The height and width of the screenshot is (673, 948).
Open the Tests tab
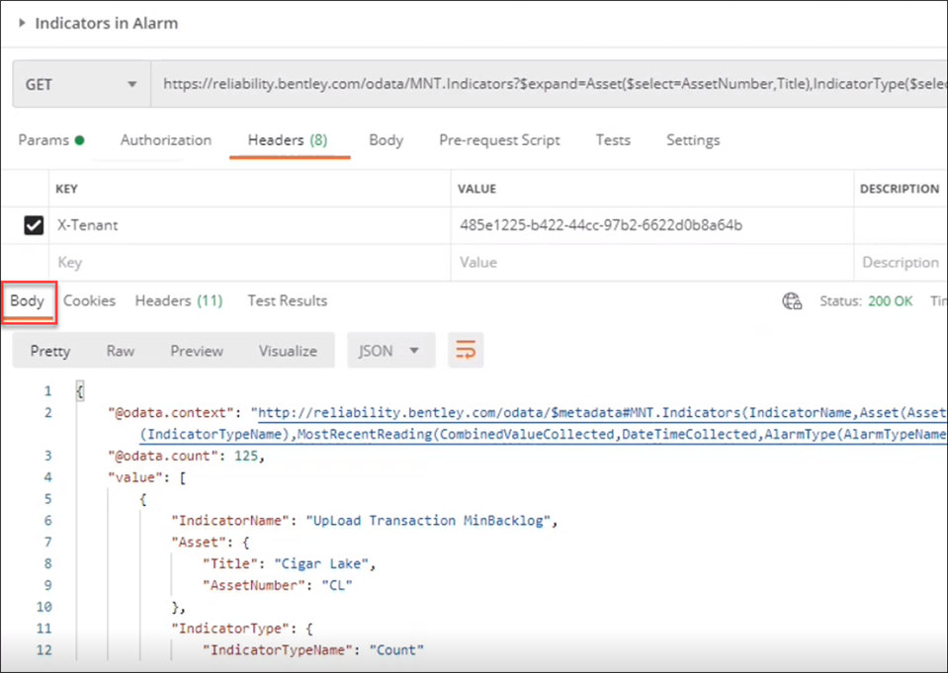(x=612, y=140)
